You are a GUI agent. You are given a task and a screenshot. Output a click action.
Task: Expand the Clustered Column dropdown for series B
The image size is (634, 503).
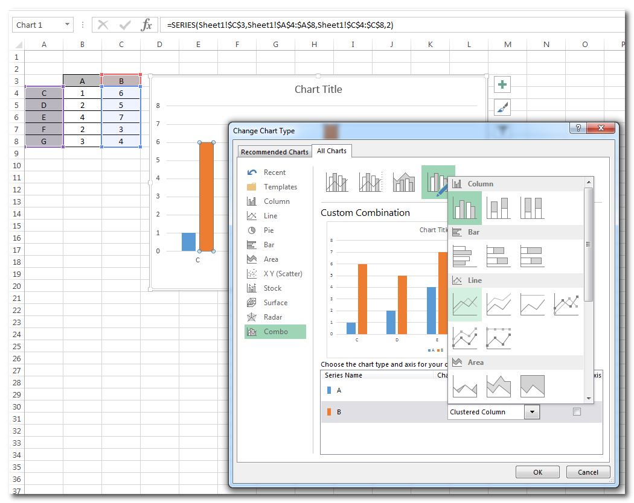532,412
